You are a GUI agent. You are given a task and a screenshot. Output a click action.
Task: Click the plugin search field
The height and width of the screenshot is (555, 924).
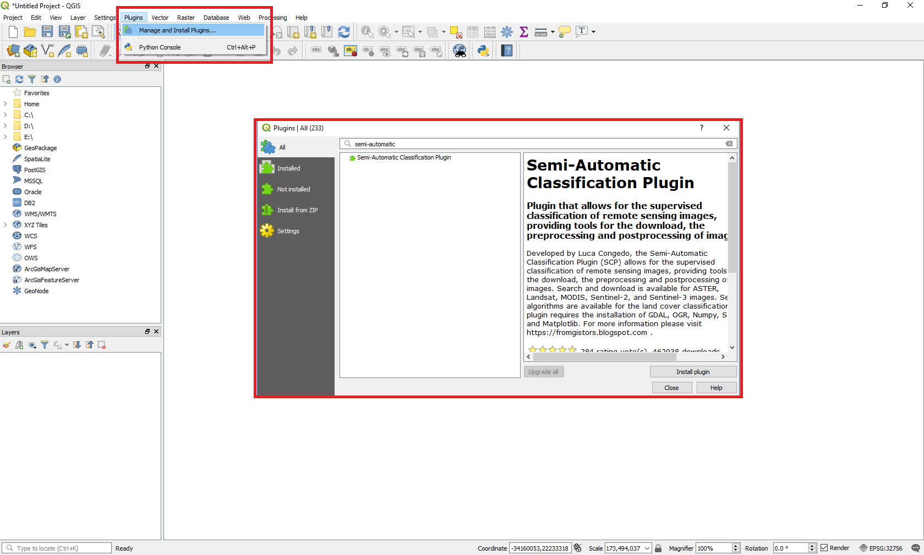click(x=538, y=144)
